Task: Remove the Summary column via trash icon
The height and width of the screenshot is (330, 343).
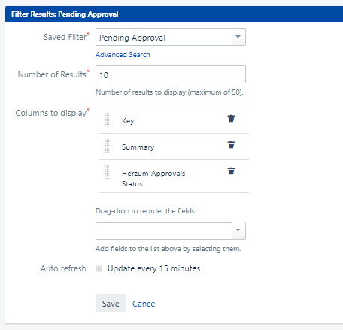Action: pos(231,145)
